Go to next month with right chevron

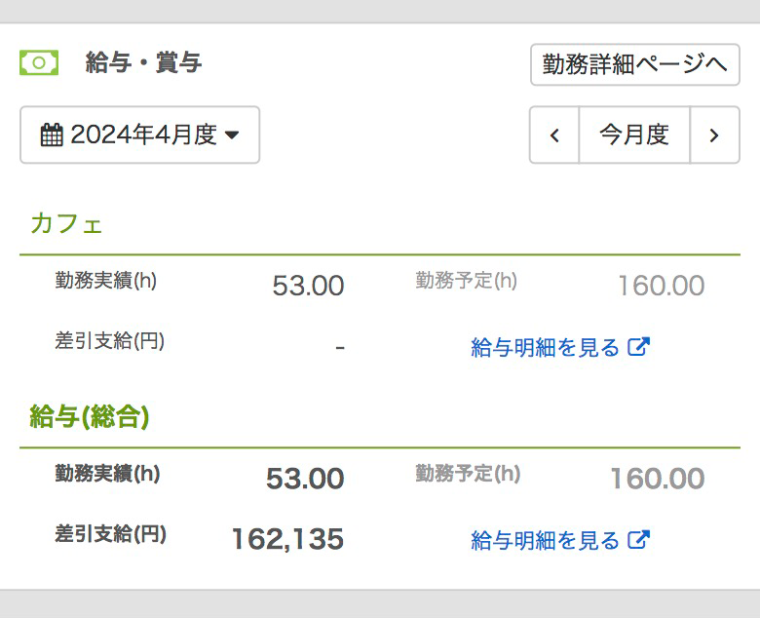[714, 135]
